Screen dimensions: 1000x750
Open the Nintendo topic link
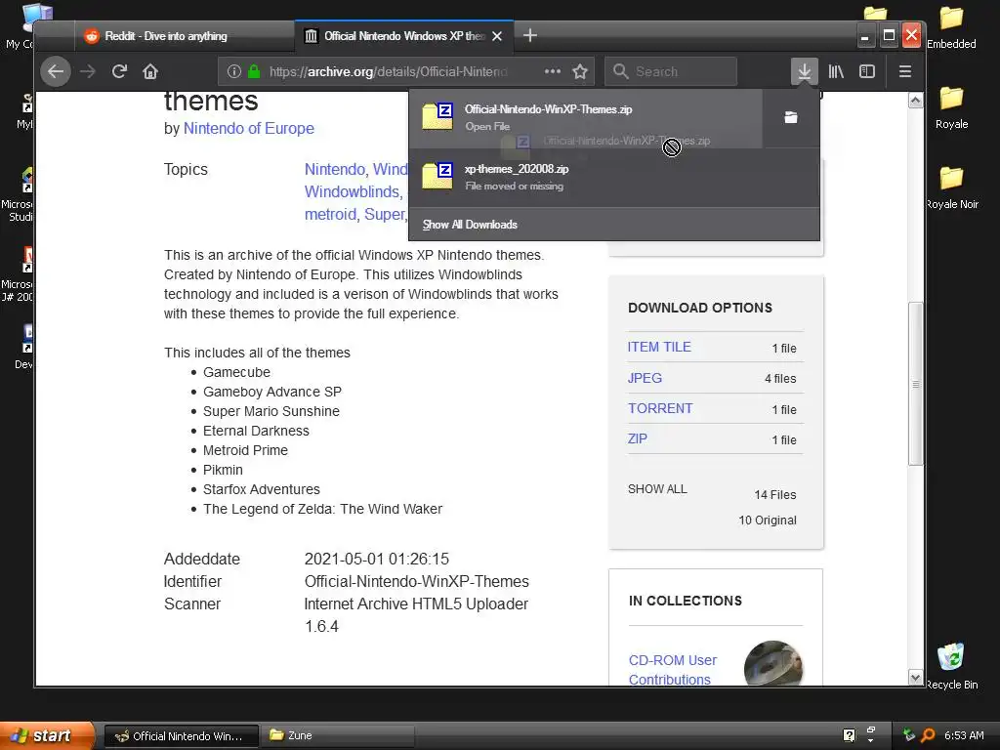(335, 169)
